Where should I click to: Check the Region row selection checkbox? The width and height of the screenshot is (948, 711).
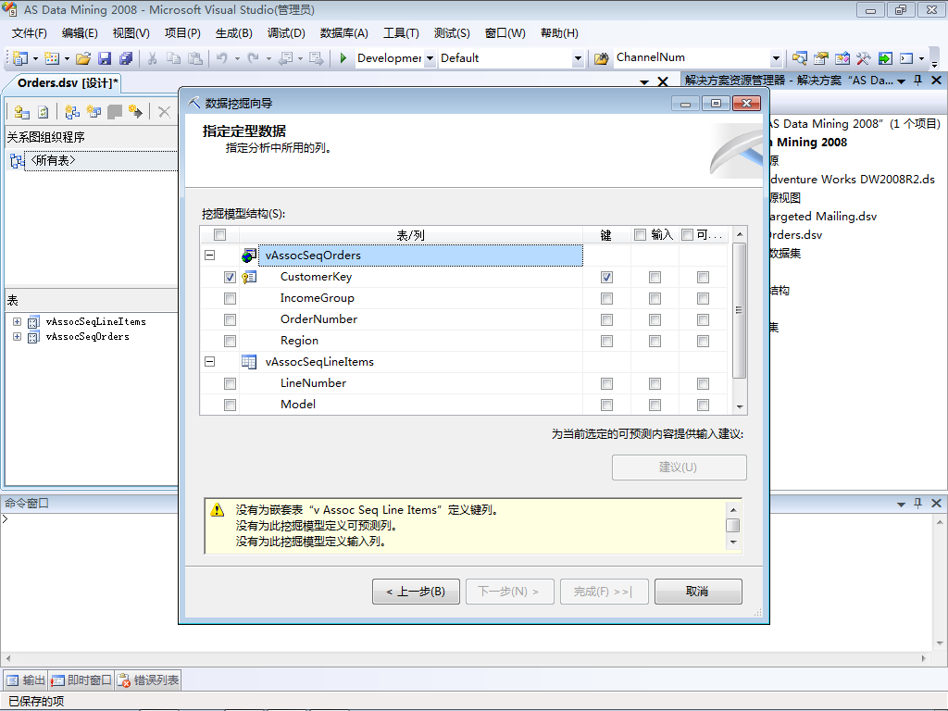(x=230, y=341)
